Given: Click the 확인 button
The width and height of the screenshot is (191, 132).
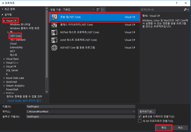Looking at the screenshot, I should coord(164,128).
